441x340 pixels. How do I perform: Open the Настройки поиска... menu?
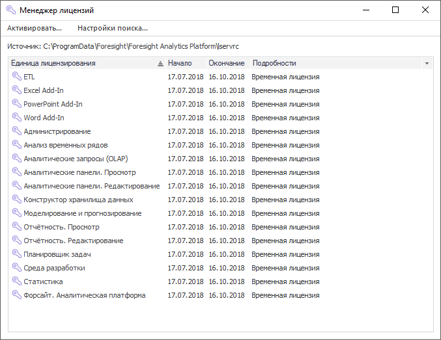click(x=113, y=28)
